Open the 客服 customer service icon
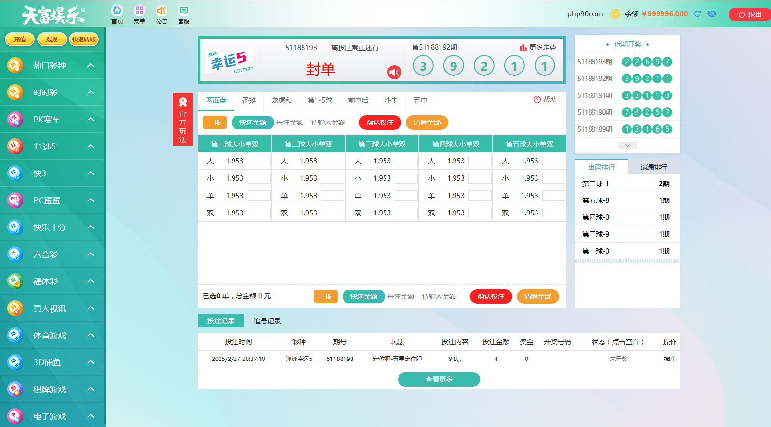771x427 pixels. point(184,11)
